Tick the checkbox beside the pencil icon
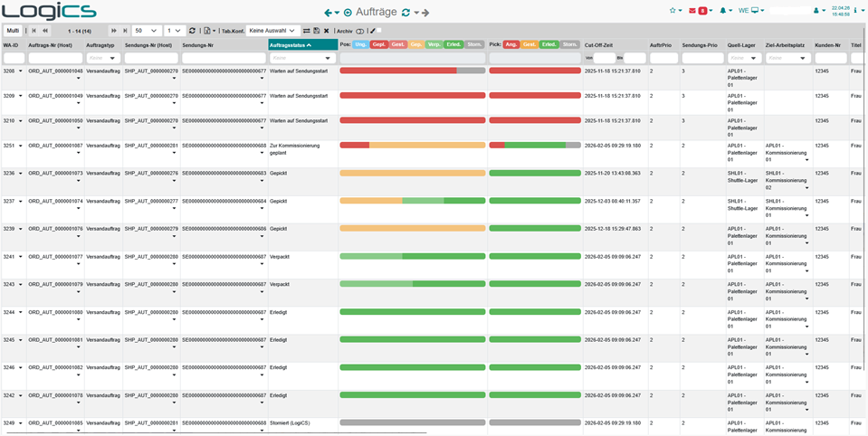This screenshot has width=868, height=436. (378, 31)
